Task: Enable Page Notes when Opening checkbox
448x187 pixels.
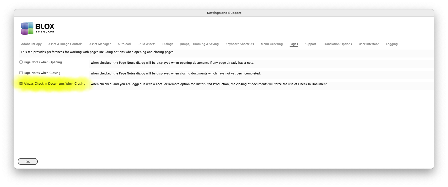Action: 21,62
